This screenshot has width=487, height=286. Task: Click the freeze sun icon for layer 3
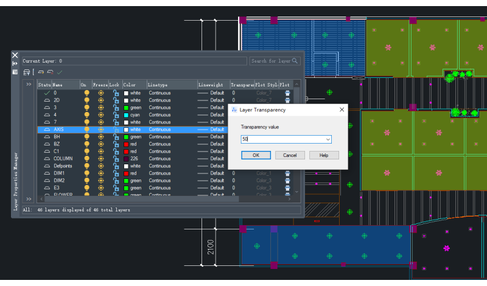pyautogui.click(x=100, y=108)
